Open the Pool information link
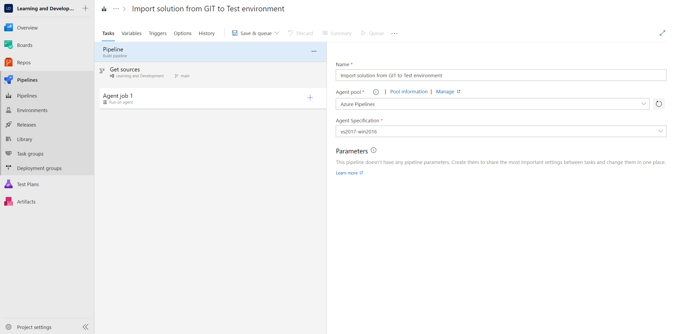This screenshot has height=334, width=675. coord(409,92)
